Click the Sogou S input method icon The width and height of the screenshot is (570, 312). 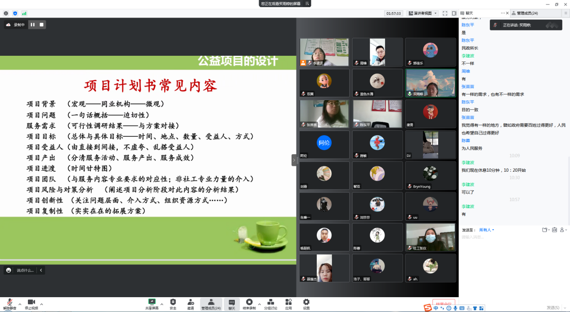[427, 308]
